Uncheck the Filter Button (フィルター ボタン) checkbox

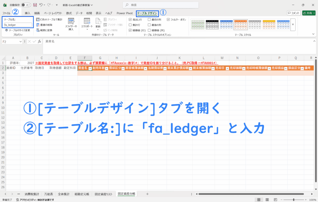click(x=168, y=19)
